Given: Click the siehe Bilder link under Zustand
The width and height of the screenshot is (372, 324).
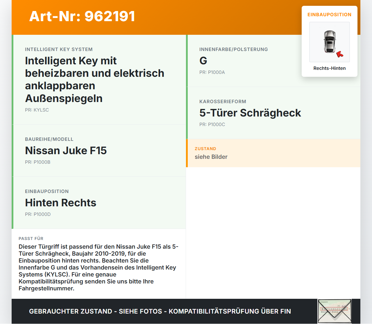Looking at the screenshot, I should click(x=211, y=157).
